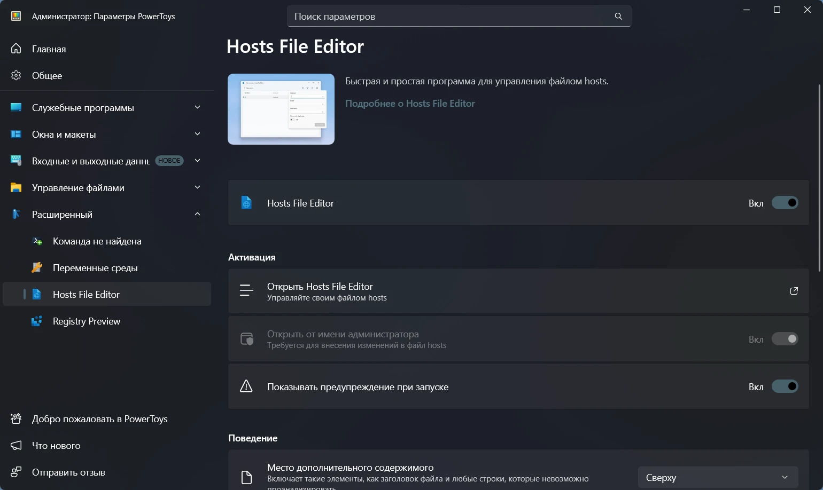
Task: Click the What's New megaphone icon
Action: click(16, 445)
